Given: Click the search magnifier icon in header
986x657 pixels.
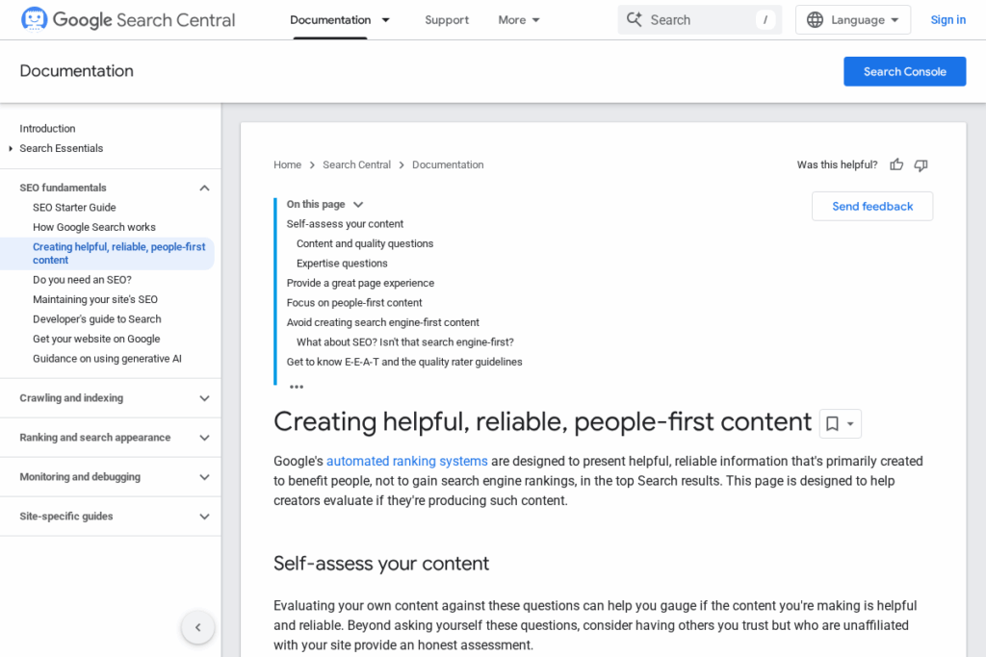Looking at the screenshot, I should 635,19.
